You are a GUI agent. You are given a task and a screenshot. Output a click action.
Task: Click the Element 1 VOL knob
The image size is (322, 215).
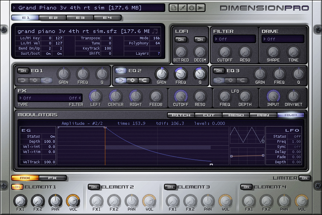[73, 200]
